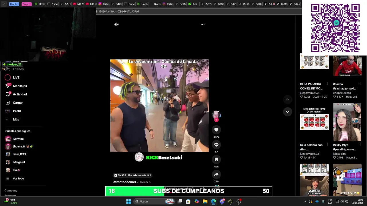Open the Windows Start menu

[128, 201]
